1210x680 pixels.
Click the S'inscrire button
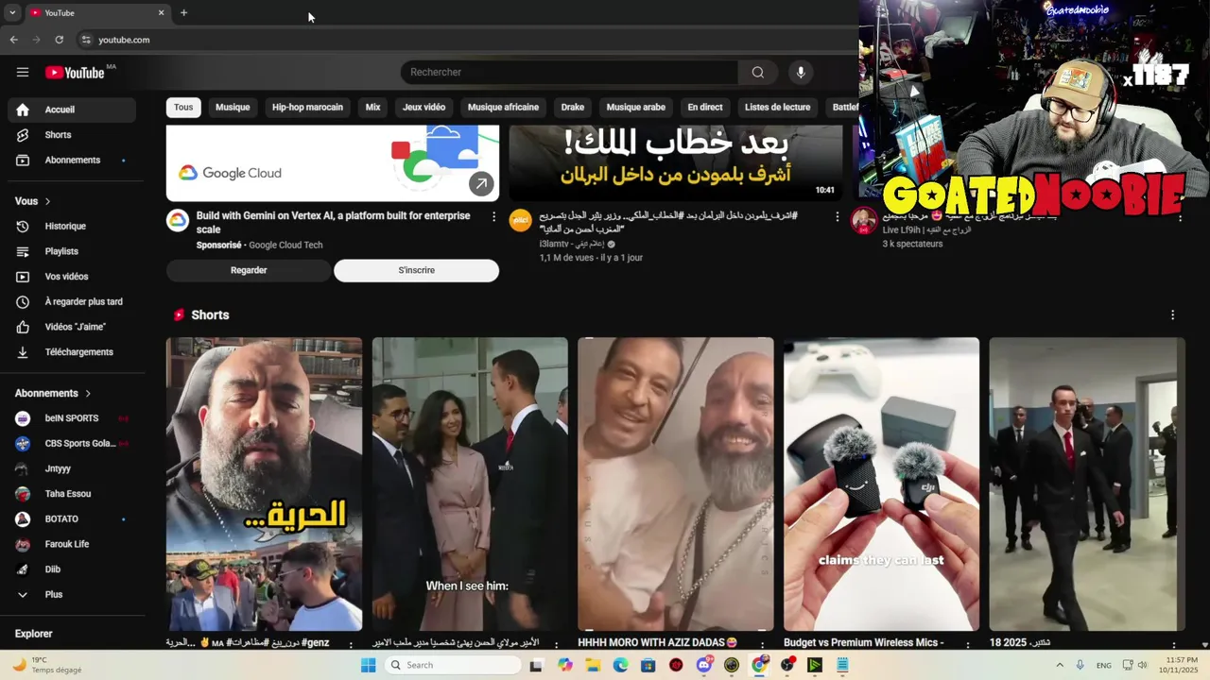pyautogui.click(x=416, y=270)
